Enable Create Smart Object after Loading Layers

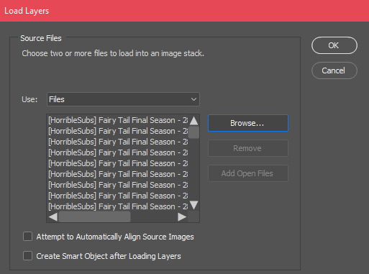click(x=28, y=256)
